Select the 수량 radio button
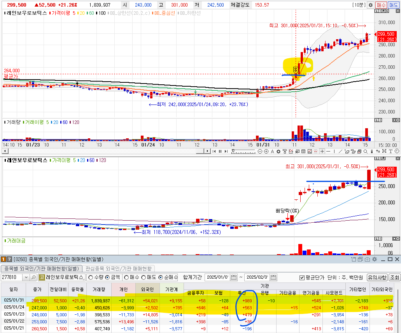This screenshot has width=401, height=333. tap(91, 277)
